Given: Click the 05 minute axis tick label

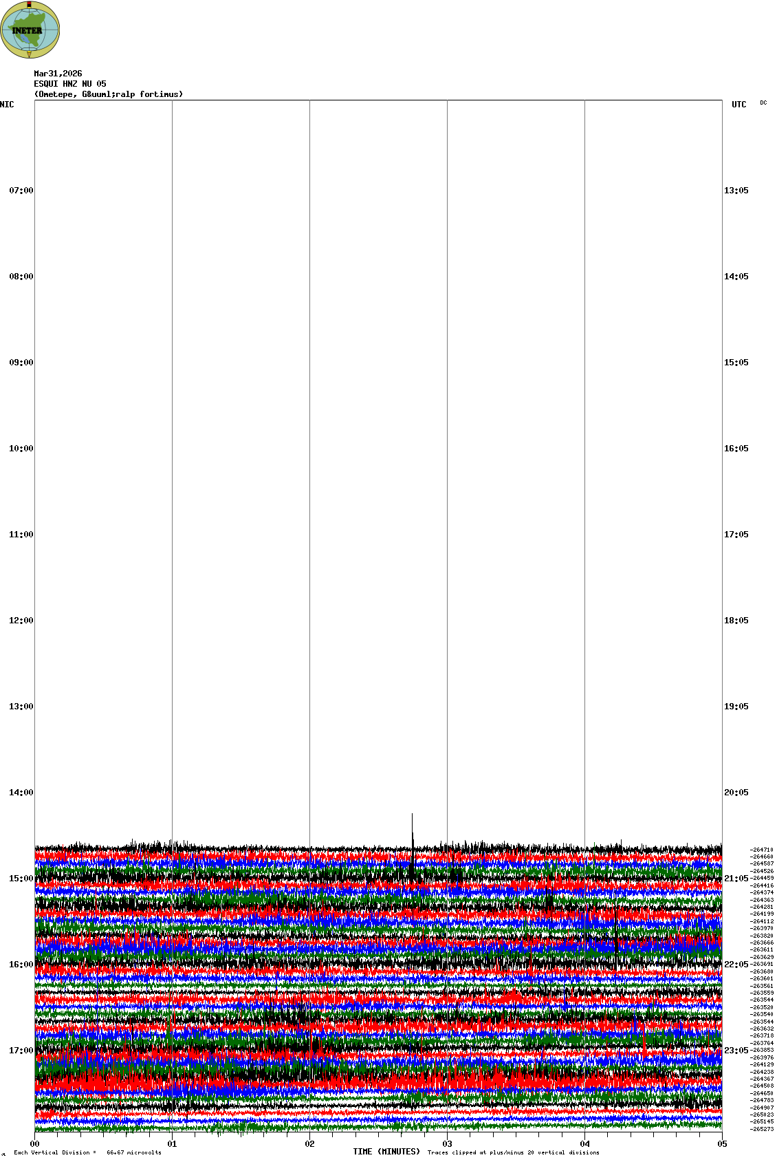Looking at the screenshot, I should [x=722, y=1144].
